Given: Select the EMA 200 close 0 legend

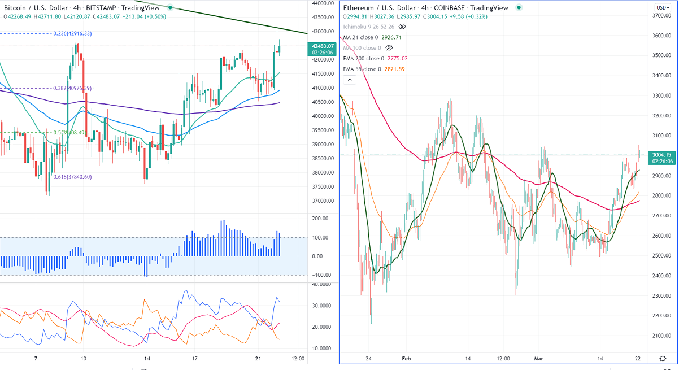Looking at the screenshot, I should 364,59.
